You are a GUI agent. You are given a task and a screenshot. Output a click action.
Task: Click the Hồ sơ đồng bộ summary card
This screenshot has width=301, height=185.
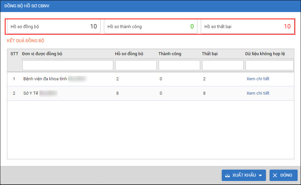[54, 26]
